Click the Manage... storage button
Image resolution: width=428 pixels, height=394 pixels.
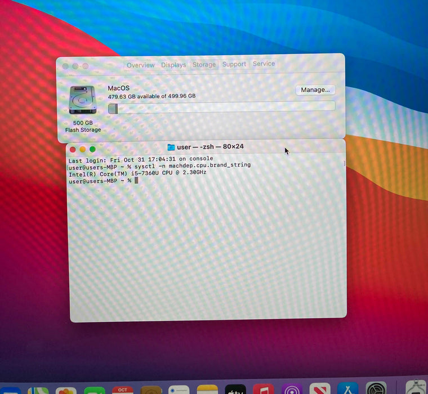click(315, 90)
